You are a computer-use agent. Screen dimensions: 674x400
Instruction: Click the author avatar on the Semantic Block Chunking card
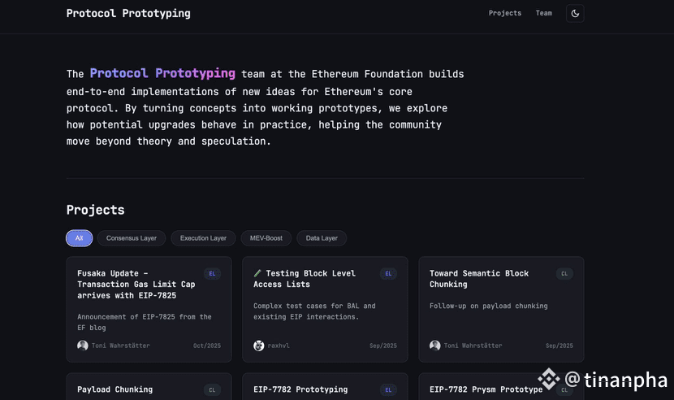point(435,346)
